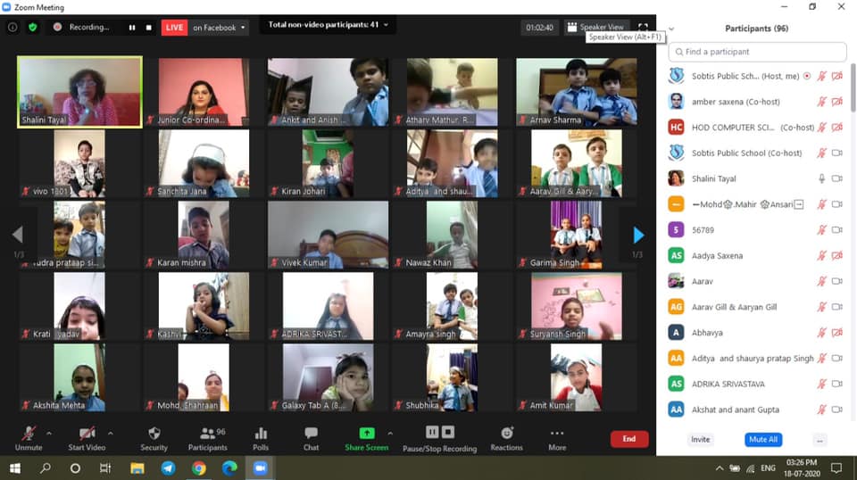Click the Mute All button
The image size is (857, 480).
pyautogui.click(x=762, y=440)
